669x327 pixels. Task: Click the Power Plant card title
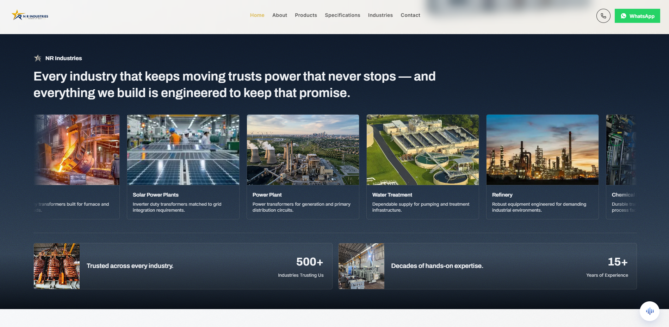[x=267, y=195]
